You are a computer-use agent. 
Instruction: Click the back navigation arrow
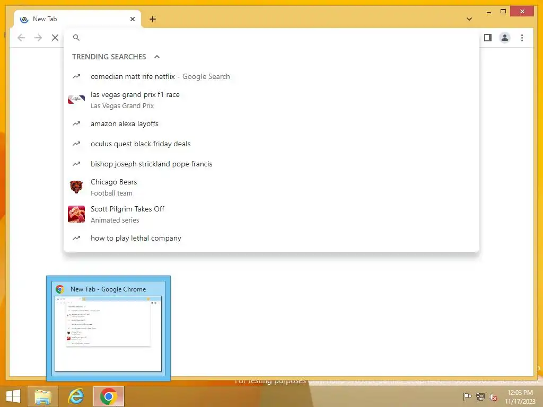point(21,38)
